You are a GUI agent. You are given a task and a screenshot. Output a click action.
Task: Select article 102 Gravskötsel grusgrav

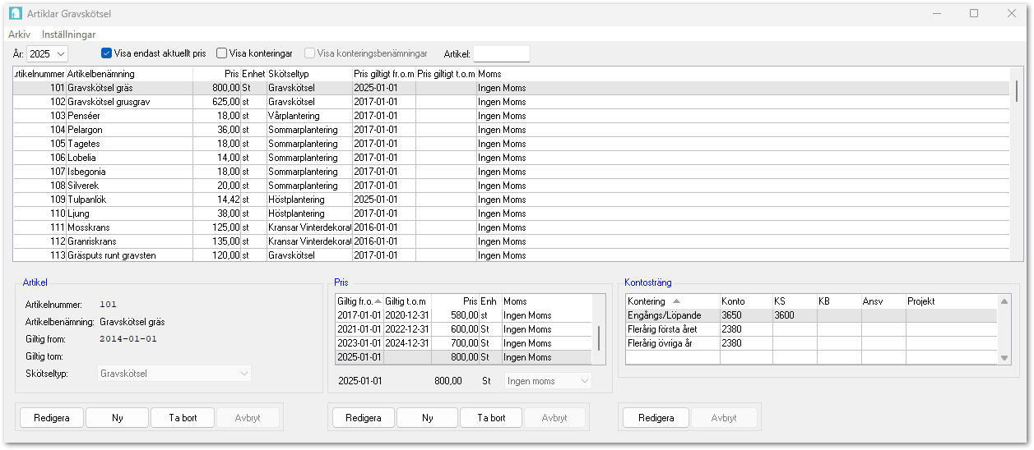(511, 102)
